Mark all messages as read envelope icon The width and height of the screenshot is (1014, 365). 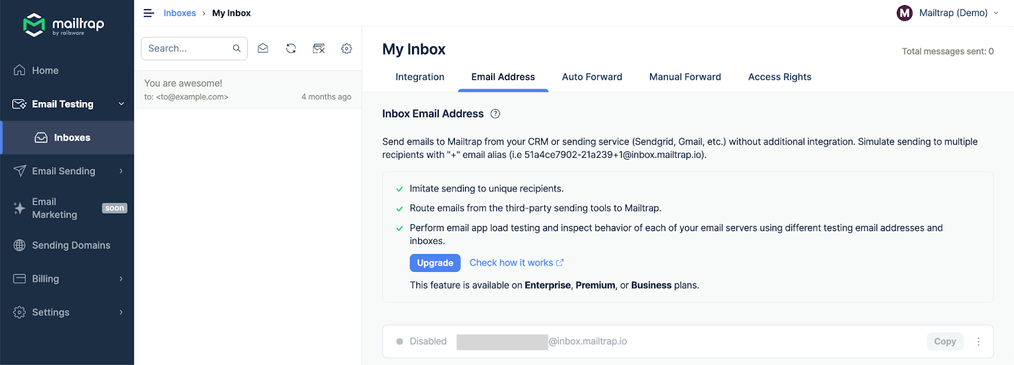coord(263,48)
